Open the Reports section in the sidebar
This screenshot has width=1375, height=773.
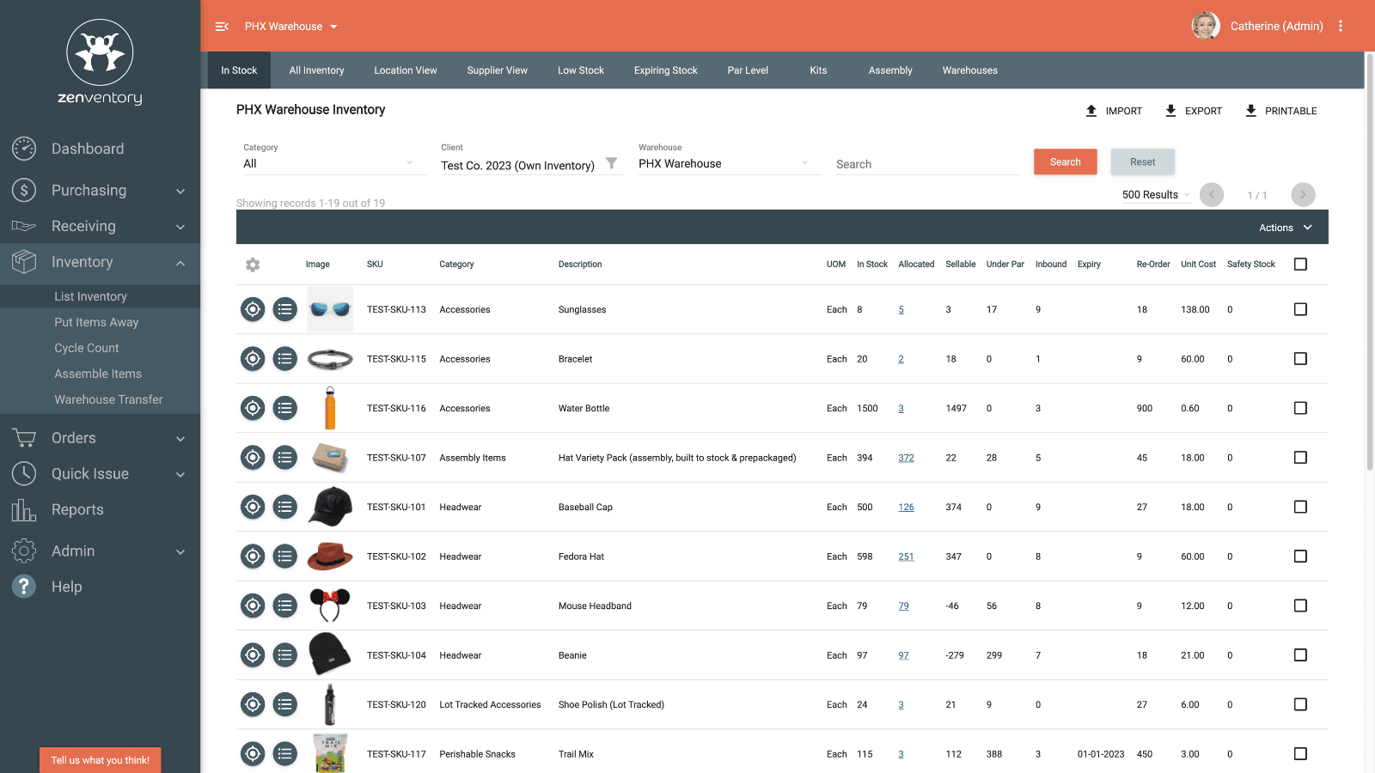[77, 509]
